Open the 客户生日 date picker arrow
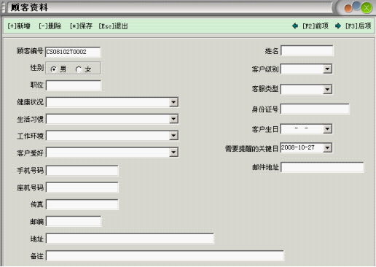 click(x=327, y=129)
